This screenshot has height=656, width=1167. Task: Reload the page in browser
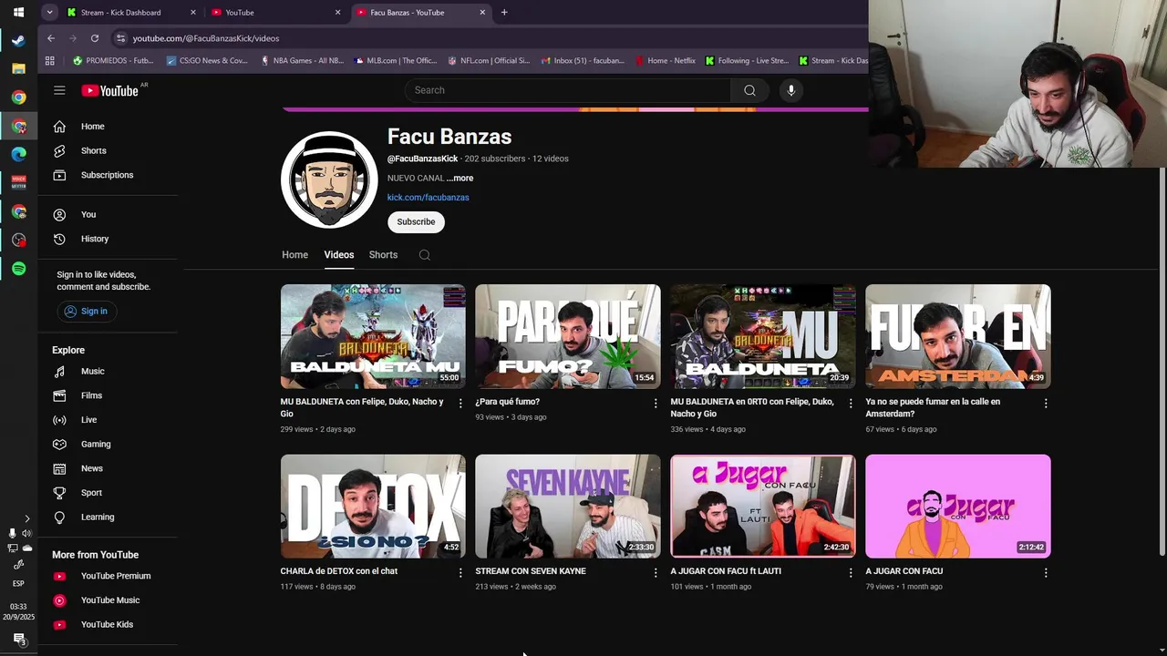tap(95, 38)
